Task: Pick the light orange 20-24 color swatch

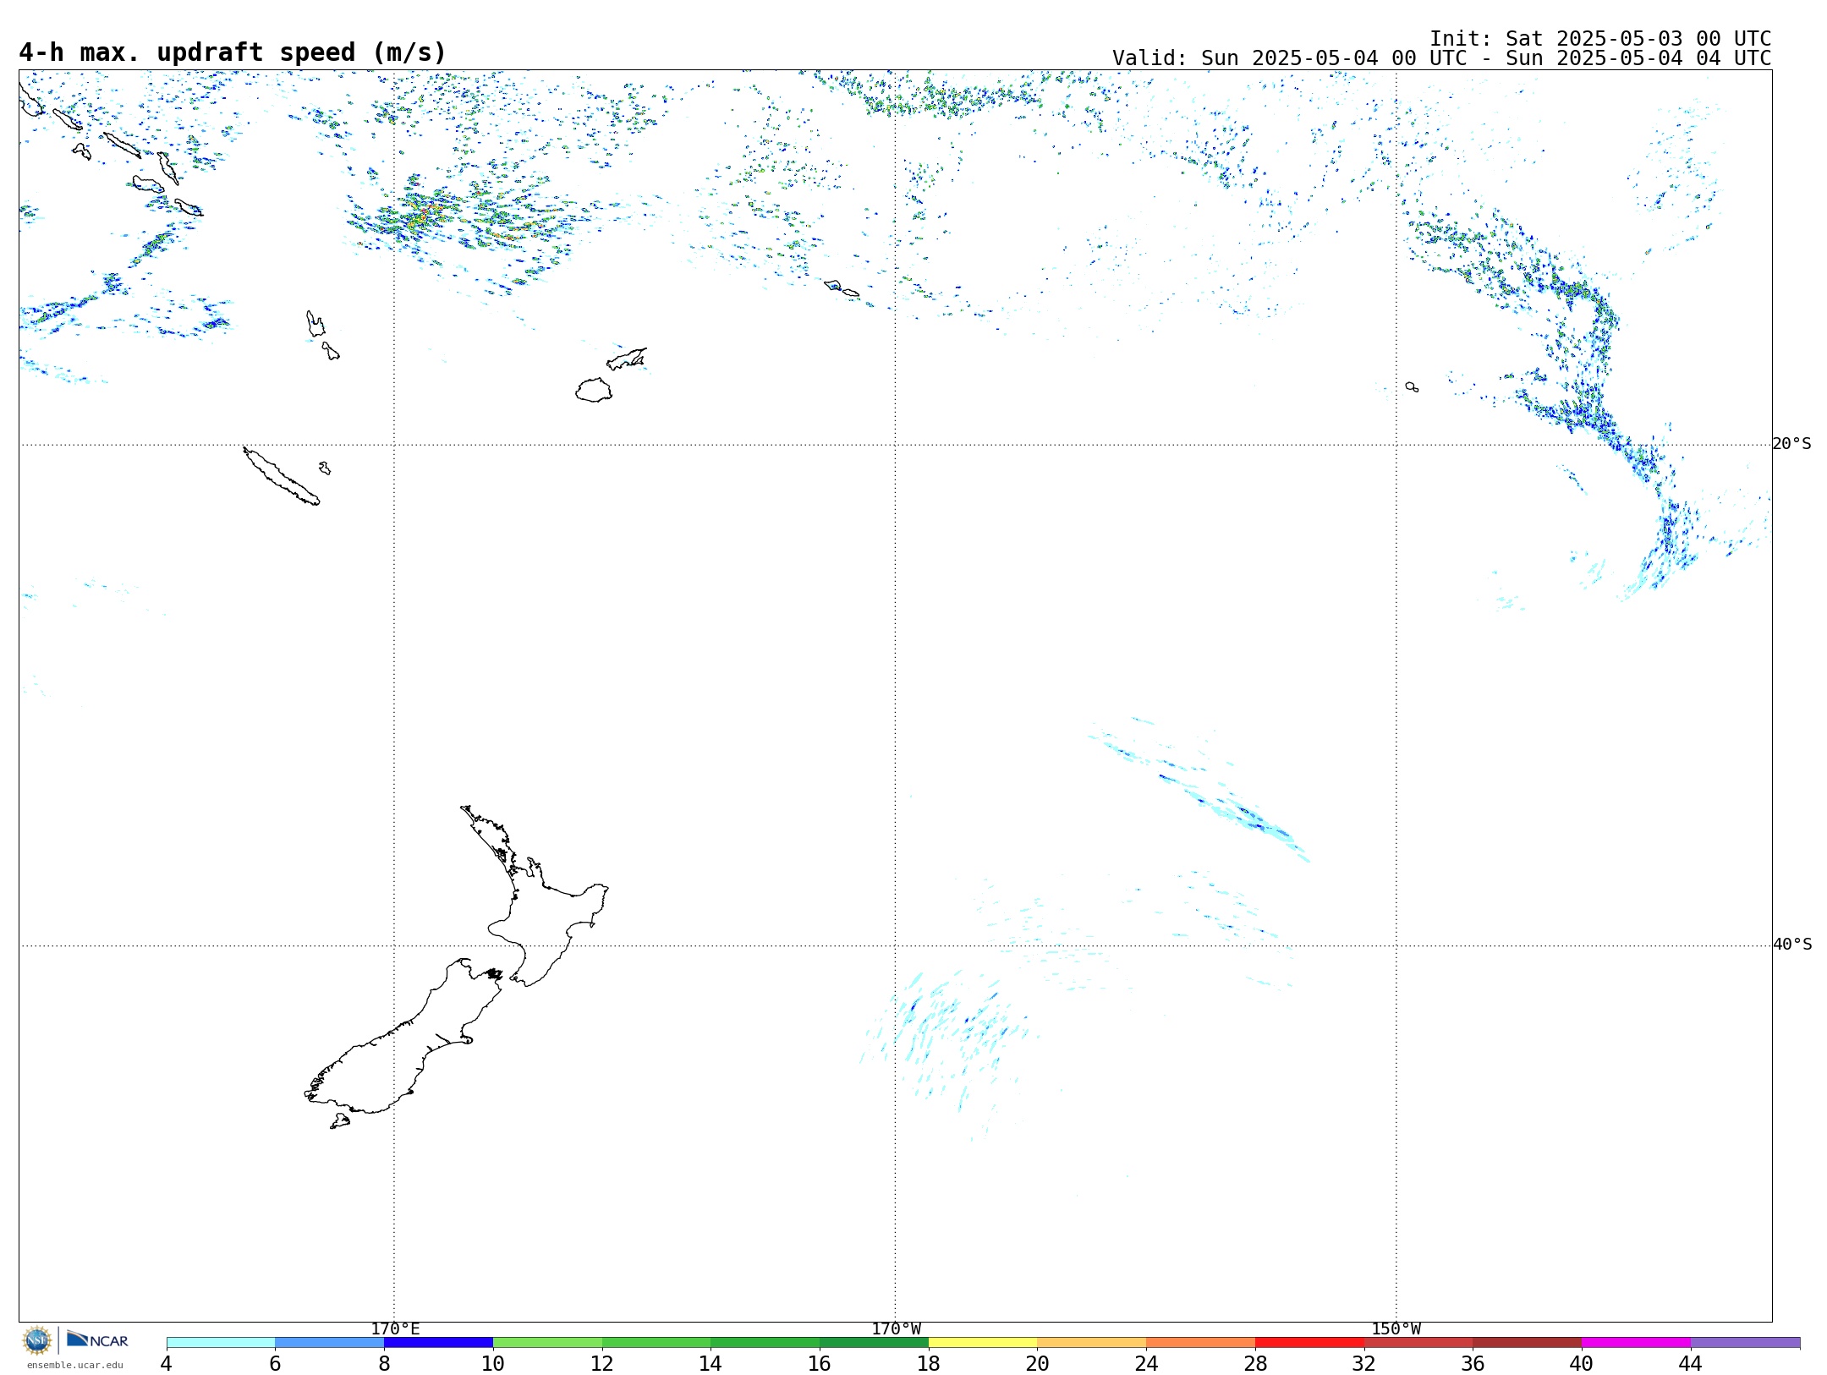Action: coord(1092,1342)
